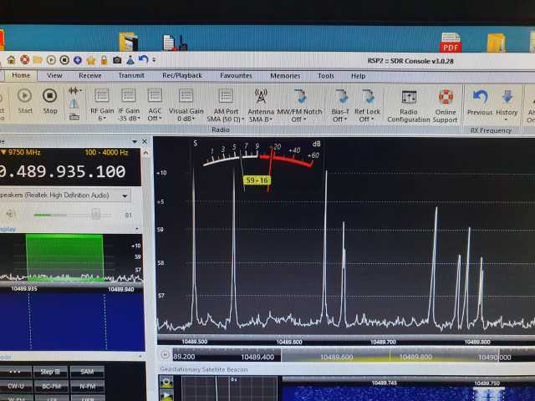The width and height of the screenshot is (535, 401).
Task: Toggle the Bias-T setting
Action: click(341, 96)
